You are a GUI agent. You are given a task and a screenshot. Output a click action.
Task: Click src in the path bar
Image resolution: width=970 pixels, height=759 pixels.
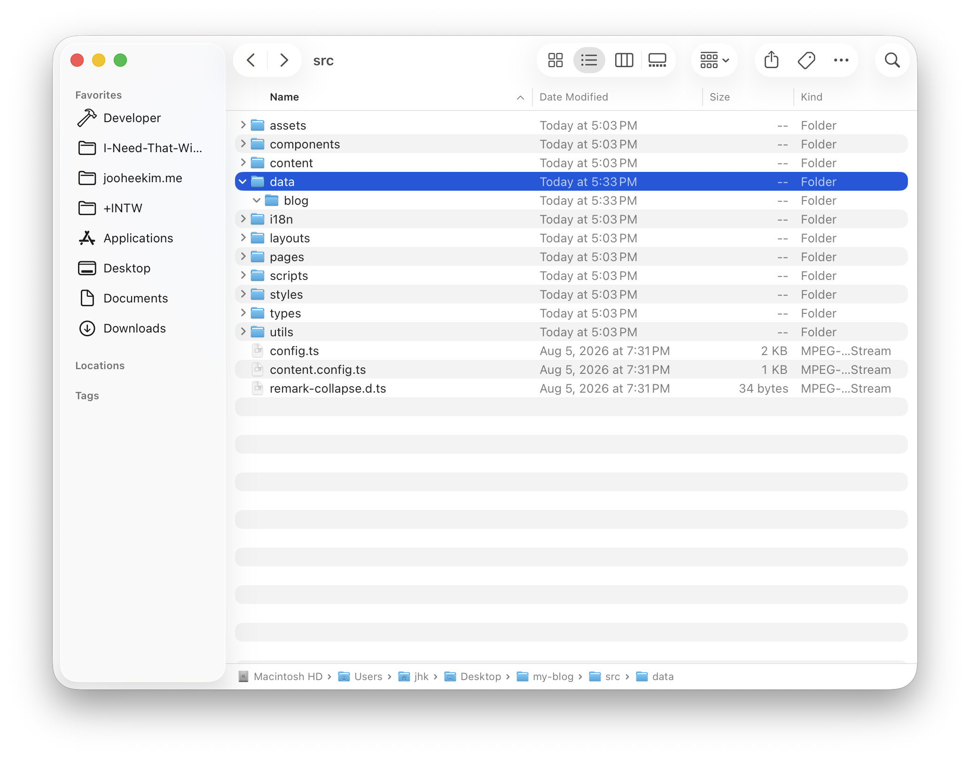(x=604, y=676)
